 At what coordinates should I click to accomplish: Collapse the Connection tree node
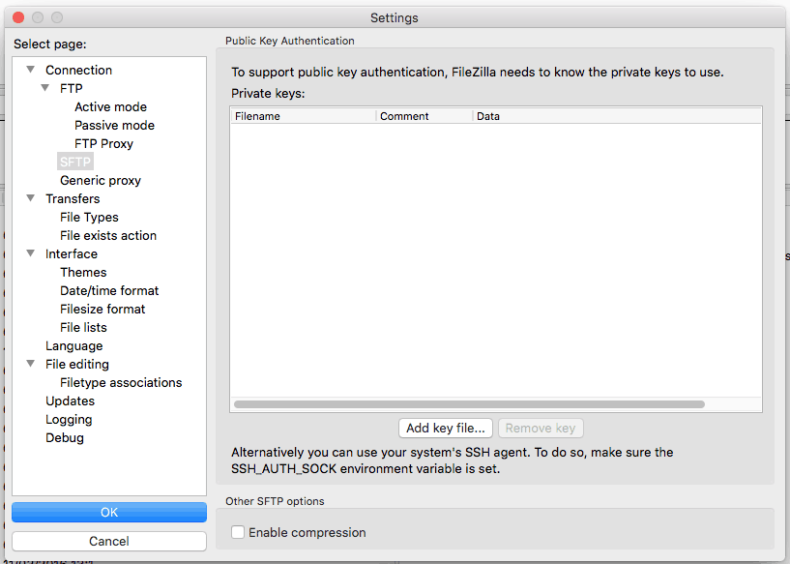pyautogui.click(x=31, y=70)
